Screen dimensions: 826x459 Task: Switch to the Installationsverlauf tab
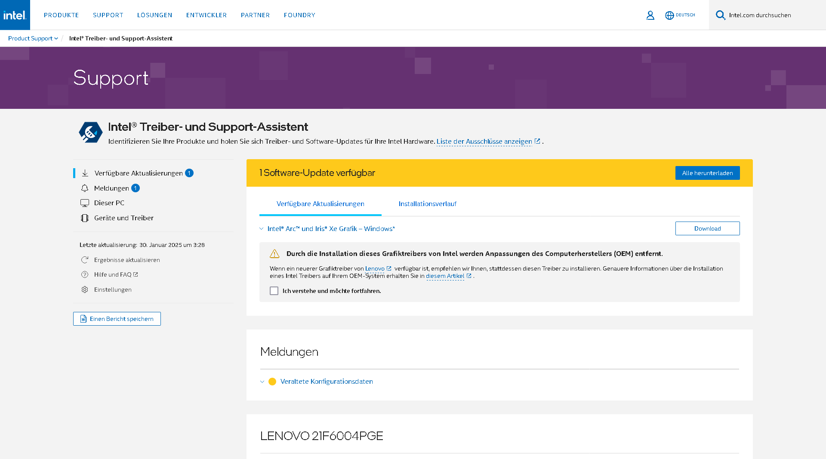pyautogui.click(x=428, y=204)
